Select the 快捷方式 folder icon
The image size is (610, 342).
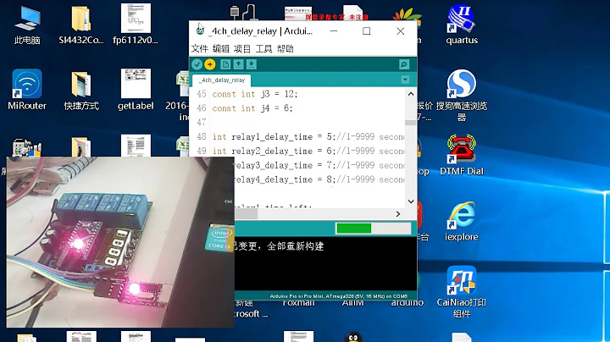(x=81, y=91)
